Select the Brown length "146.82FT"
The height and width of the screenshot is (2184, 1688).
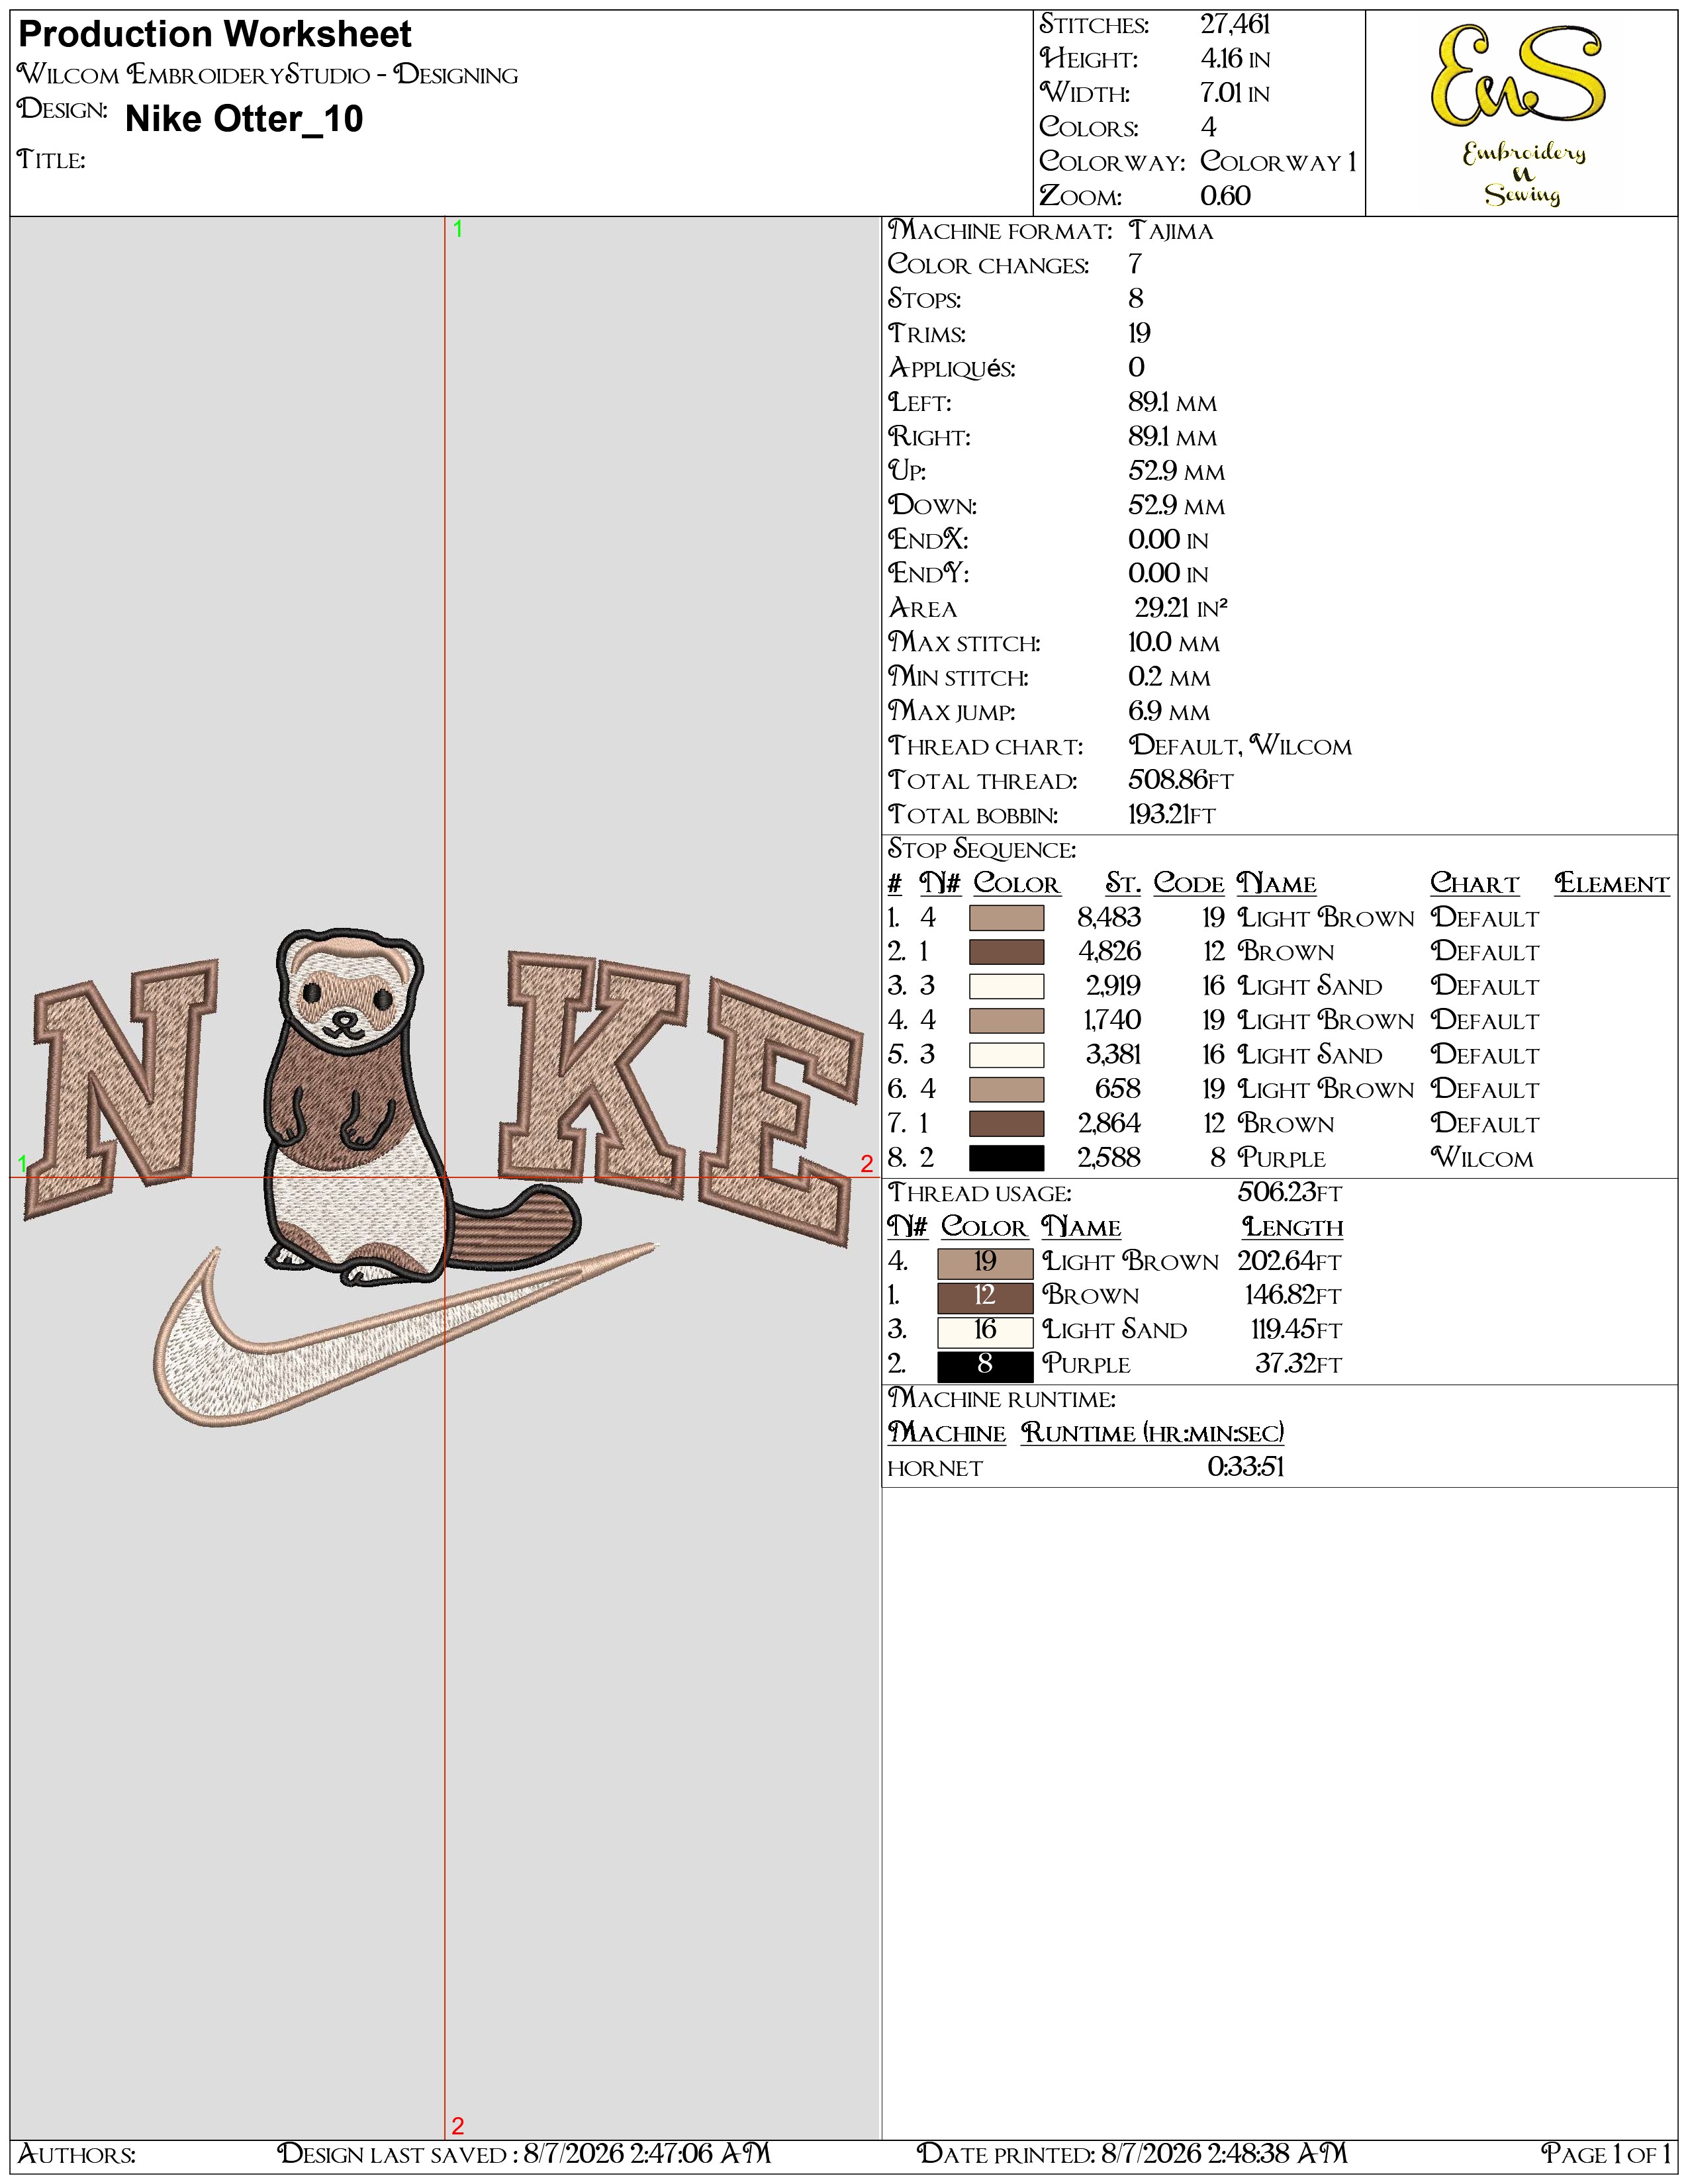coord(1293,1296)
